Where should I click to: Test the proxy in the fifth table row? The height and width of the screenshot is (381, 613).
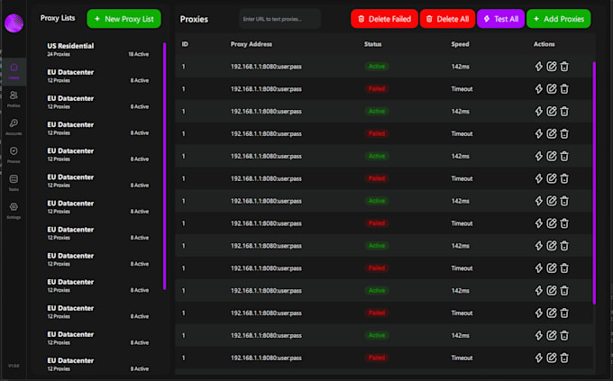(539, 157)
